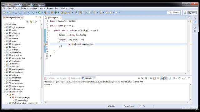The image size is (200, 112).
Task: Click the Save All toolbar icon
Action: coord(20,12)
